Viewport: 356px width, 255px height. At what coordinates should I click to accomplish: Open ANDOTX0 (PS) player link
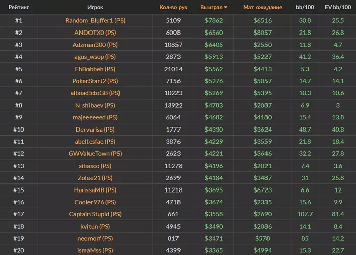point(95,33)
